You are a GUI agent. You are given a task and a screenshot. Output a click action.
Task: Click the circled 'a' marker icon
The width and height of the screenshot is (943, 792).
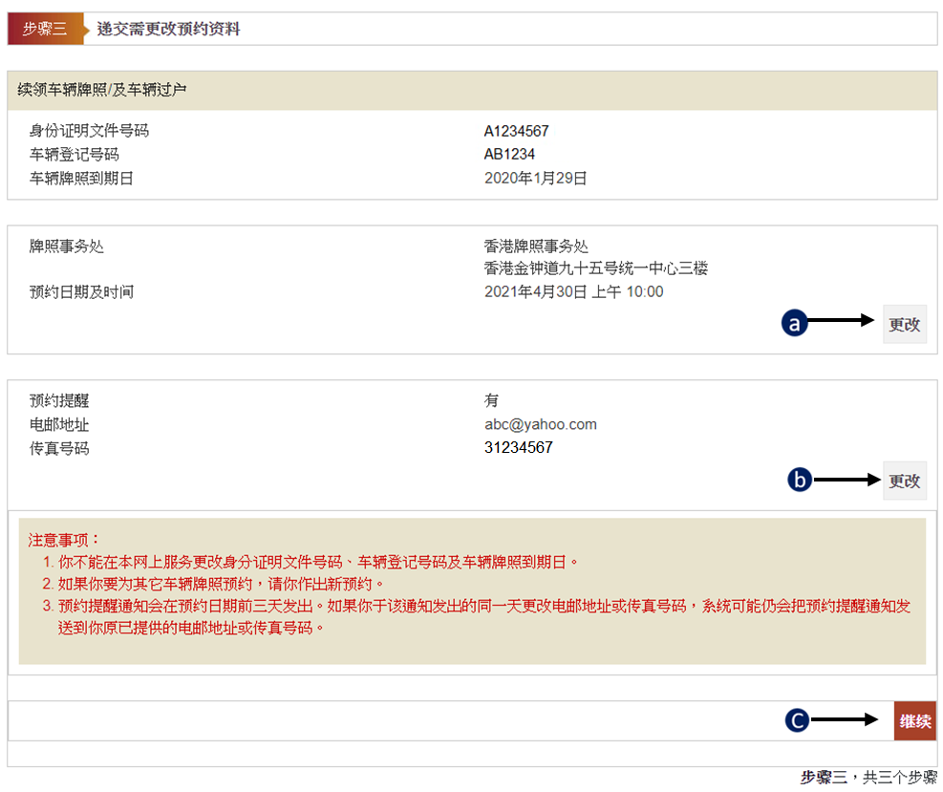[x=794, y=324]
